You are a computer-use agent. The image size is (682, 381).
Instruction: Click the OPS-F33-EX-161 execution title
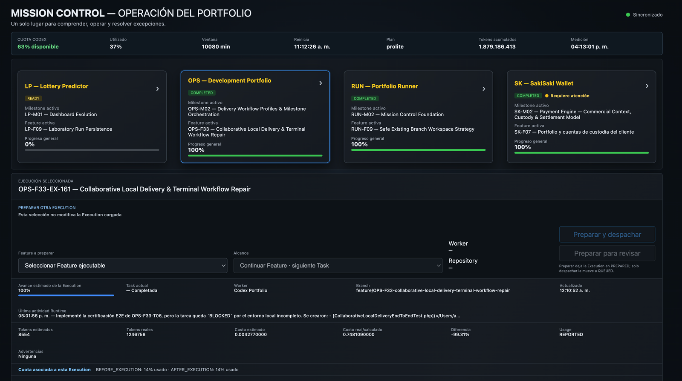pos(134,189)
